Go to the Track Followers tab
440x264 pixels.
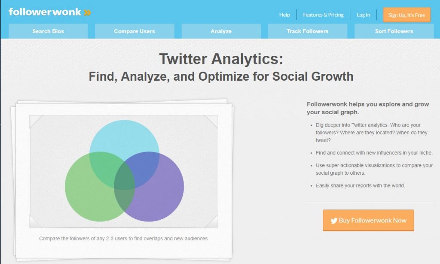point(308,31)
